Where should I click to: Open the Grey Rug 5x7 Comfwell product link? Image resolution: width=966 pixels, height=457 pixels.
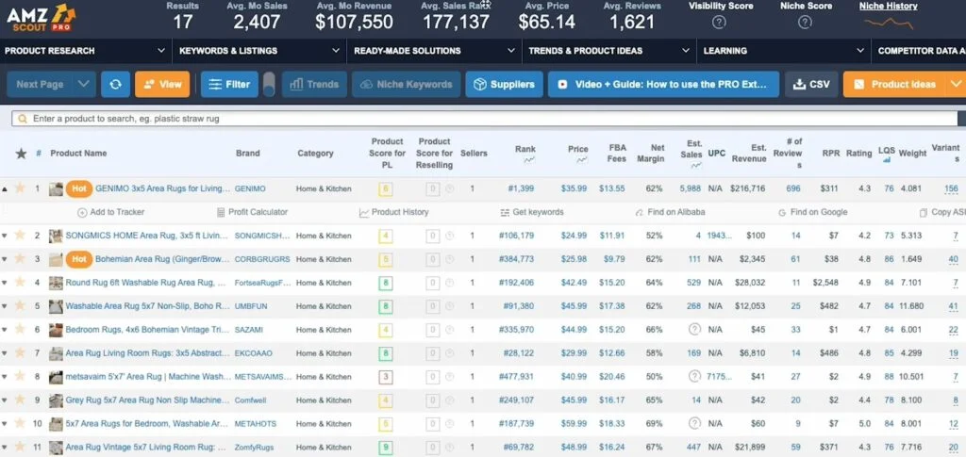pyautogui.click(x=147, y=400)
